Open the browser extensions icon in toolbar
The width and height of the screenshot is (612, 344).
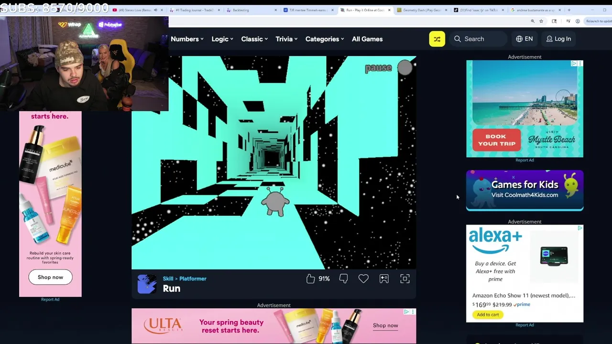point(554,21)
